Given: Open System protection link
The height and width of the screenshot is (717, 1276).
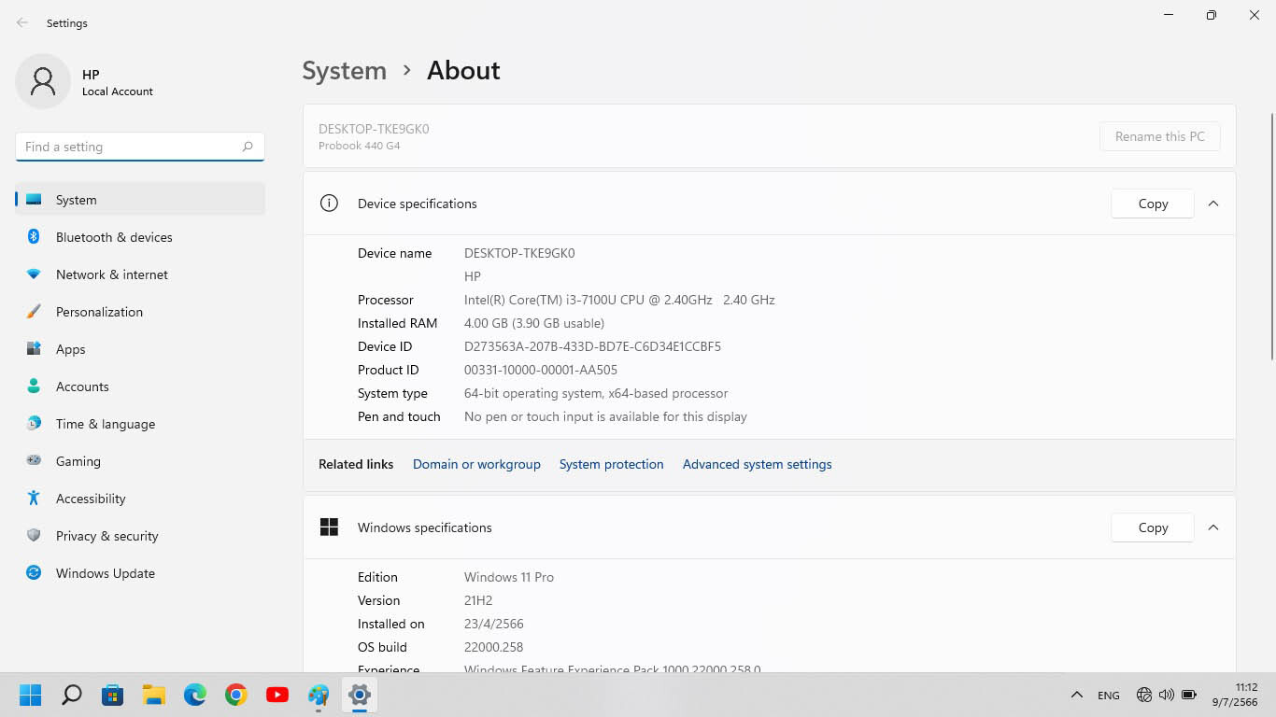Looking at the screenshot, I should [x=612, y=464].
